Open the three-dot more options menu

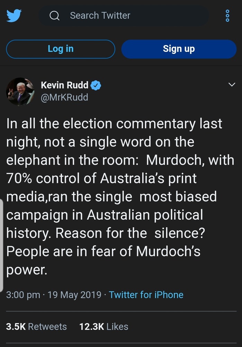(227, 16)
